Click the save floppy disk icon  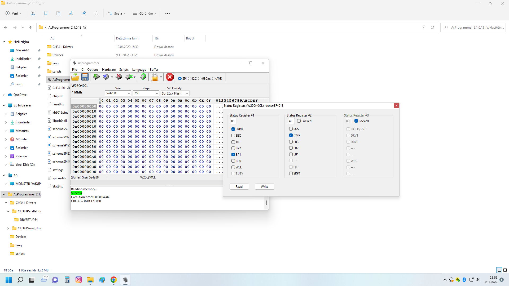[x=85, y=77]
